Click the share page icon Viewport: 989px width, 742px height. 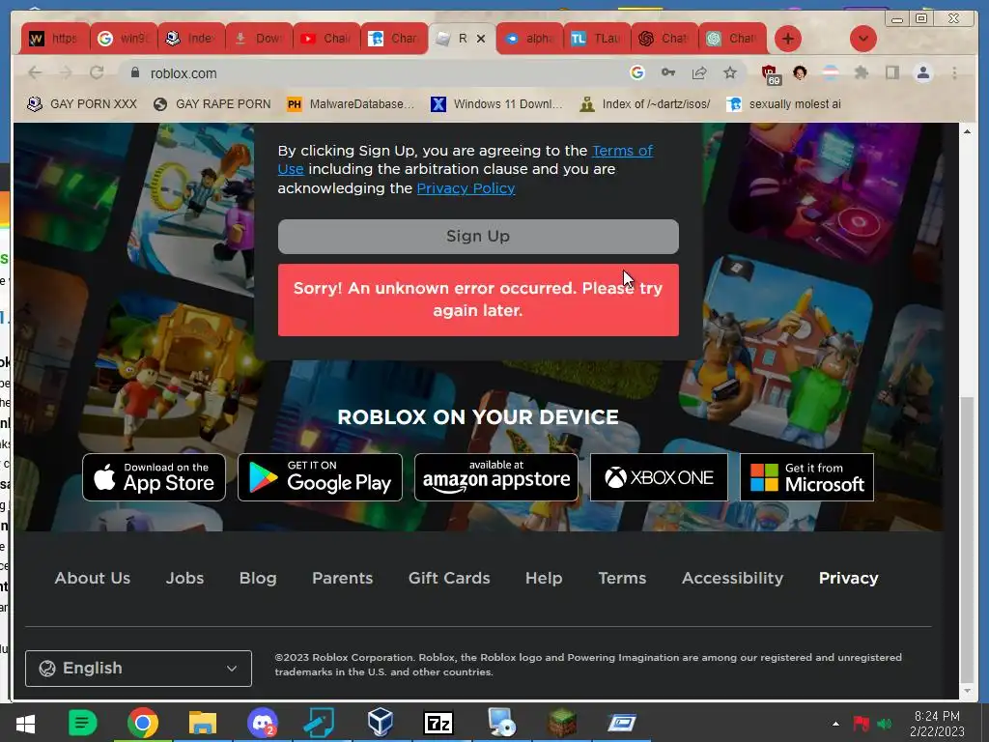coord(699,73)
